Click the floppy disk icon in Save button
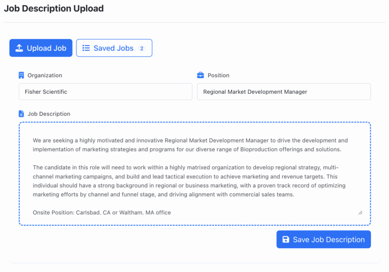This screenshot has width=389, height=272. pyautogui.click(x=286, y=240)
